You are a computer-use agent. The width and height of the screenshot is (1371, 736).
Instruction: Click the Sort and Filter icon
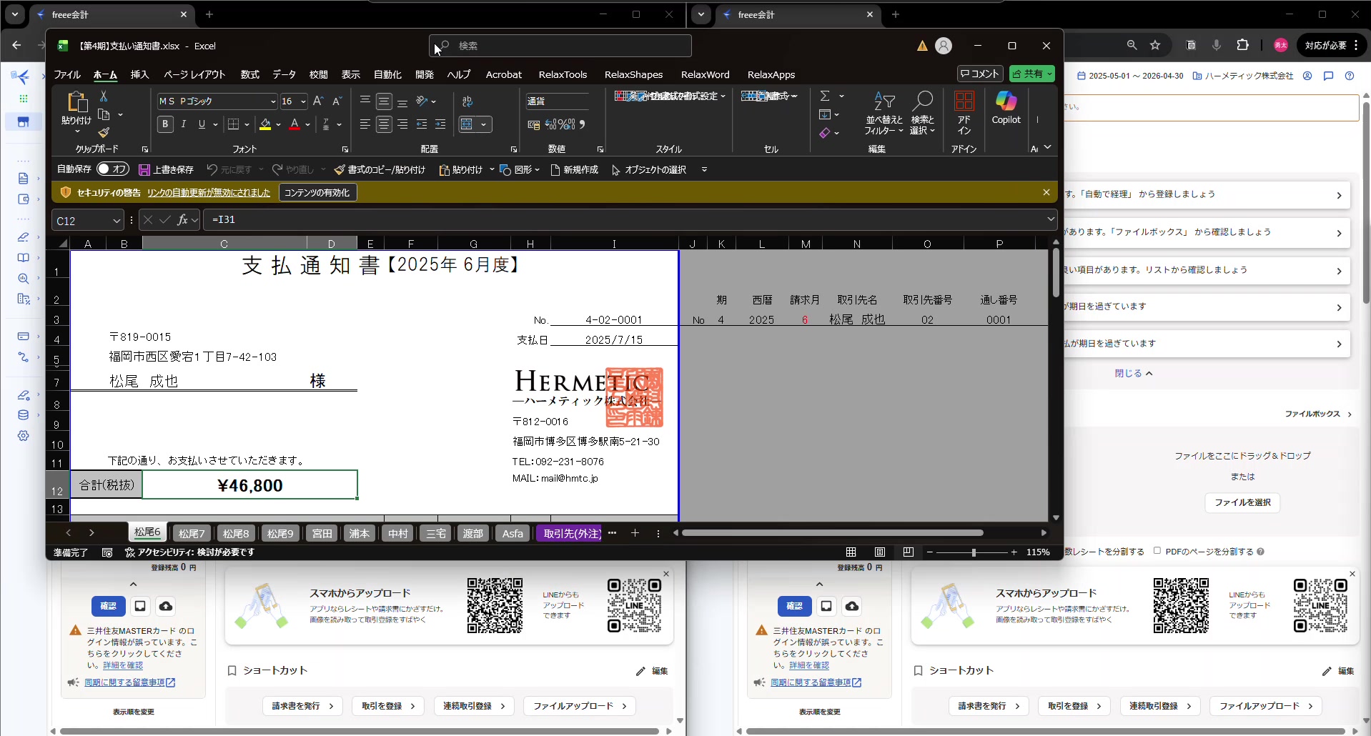884,102
